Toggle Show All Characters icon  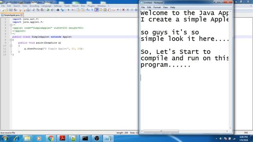tap(92, 10)
